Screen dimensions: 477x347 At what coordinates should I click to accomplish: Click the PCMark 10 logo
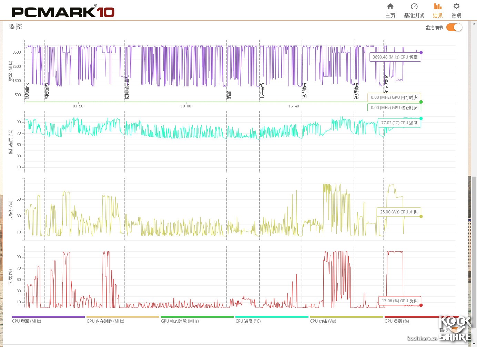click(x=63, y=11)
